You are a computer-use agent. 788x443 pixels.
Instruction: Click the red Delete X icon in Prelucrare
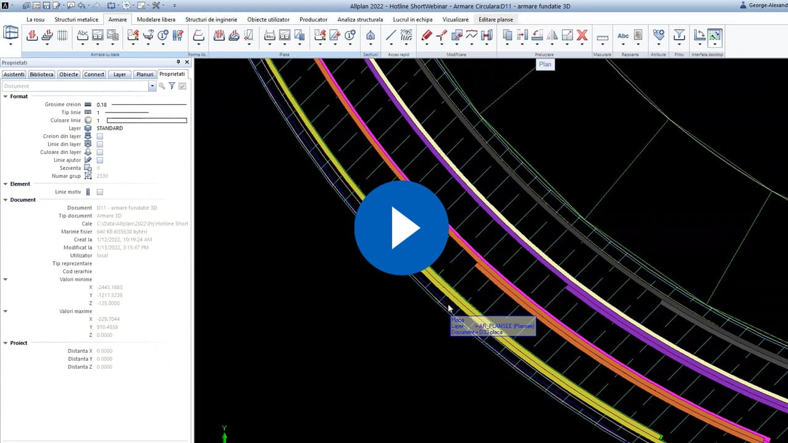point(582,36)
